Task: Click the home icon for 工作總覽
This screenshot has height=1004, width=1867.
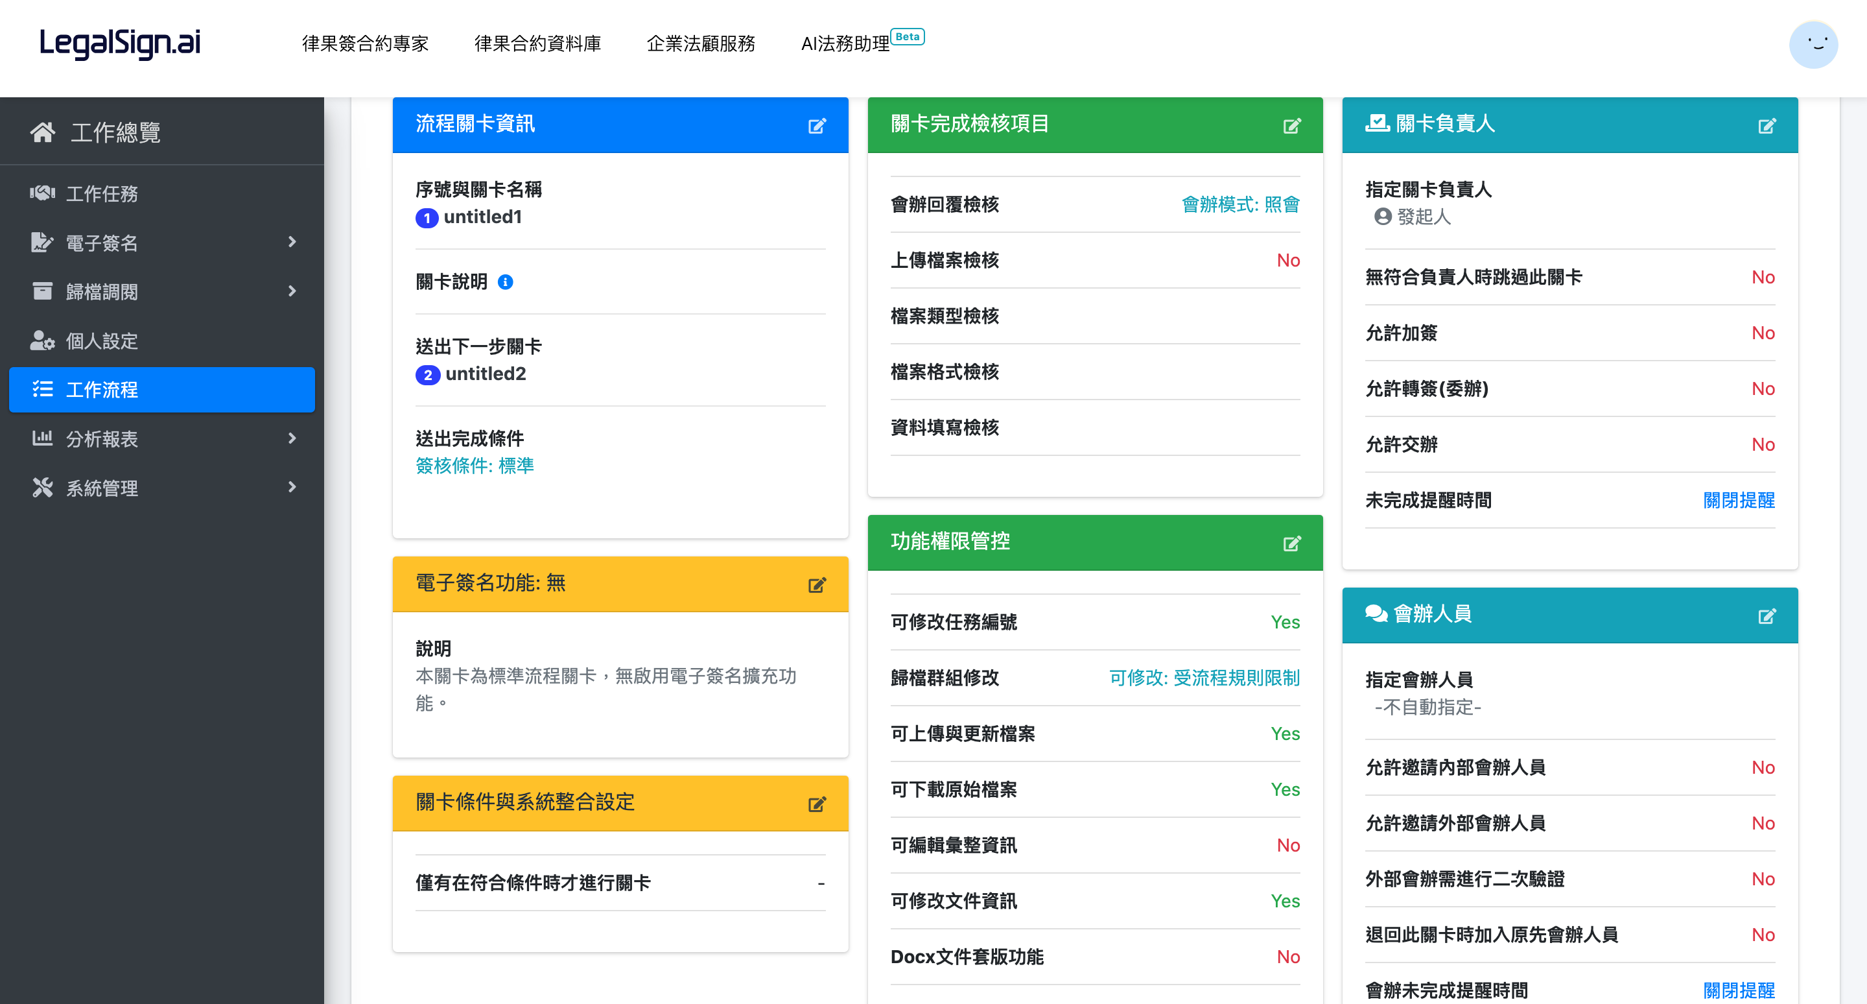Action: click(43, 132)
